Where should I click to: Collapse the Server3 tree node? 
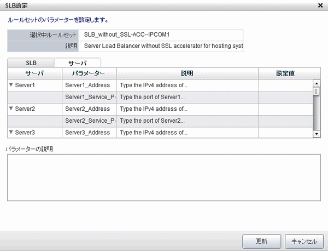[x=11, y=132]
